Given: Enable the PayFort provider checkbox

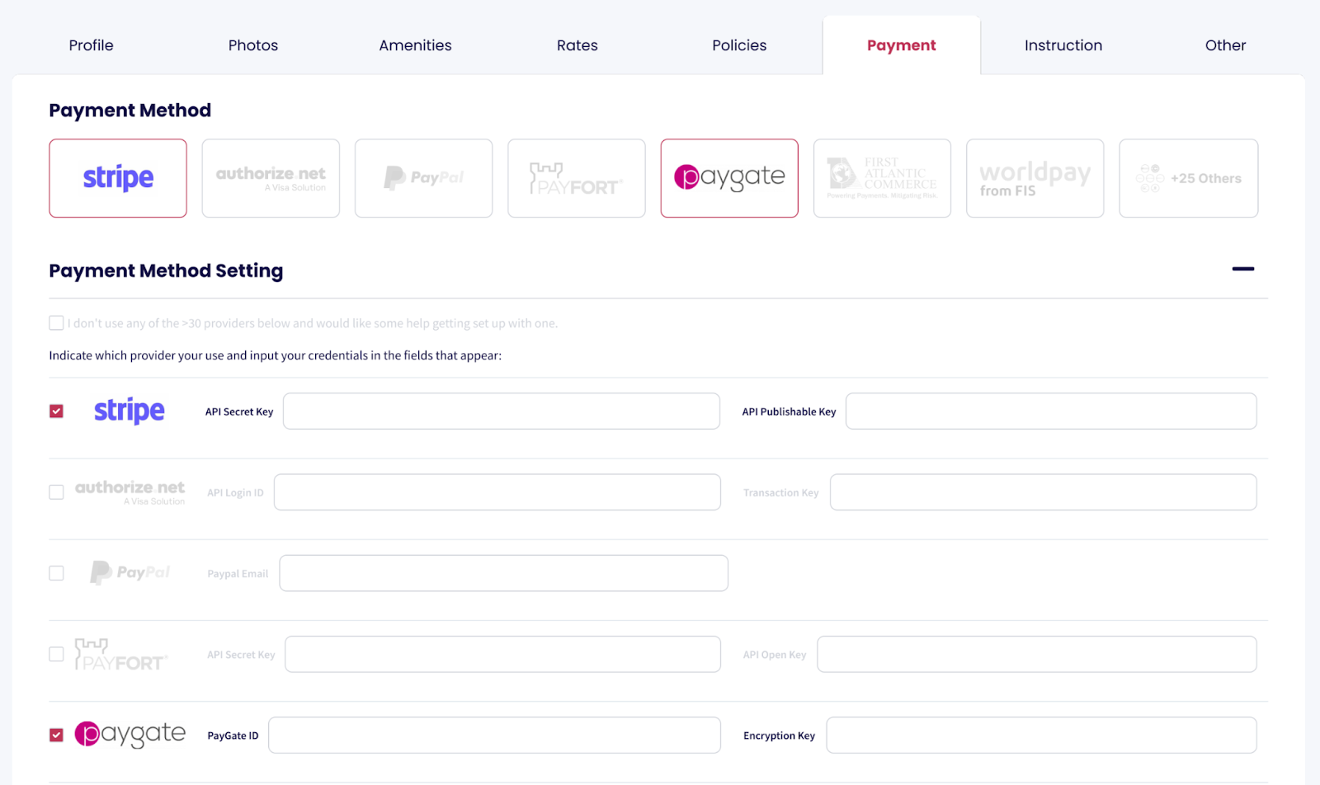Looking at the screenshot, I should point(56,654).
